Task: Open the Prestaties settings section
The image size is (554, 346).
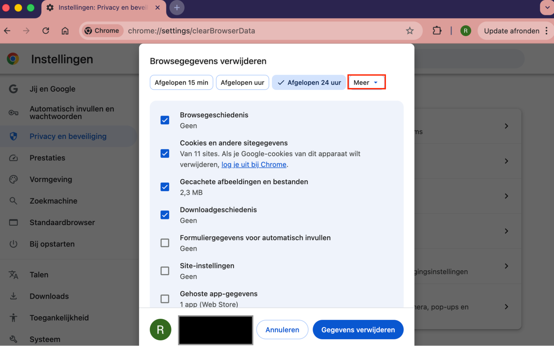Action: (69, 158)
